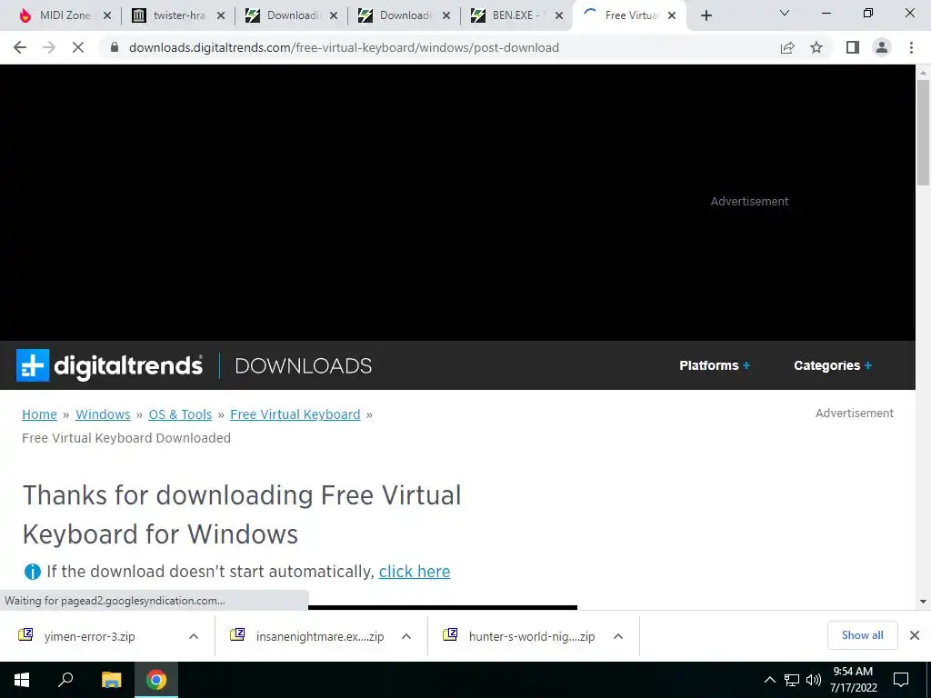
Task: Click the network tray icon
Action: pos(792,680)
